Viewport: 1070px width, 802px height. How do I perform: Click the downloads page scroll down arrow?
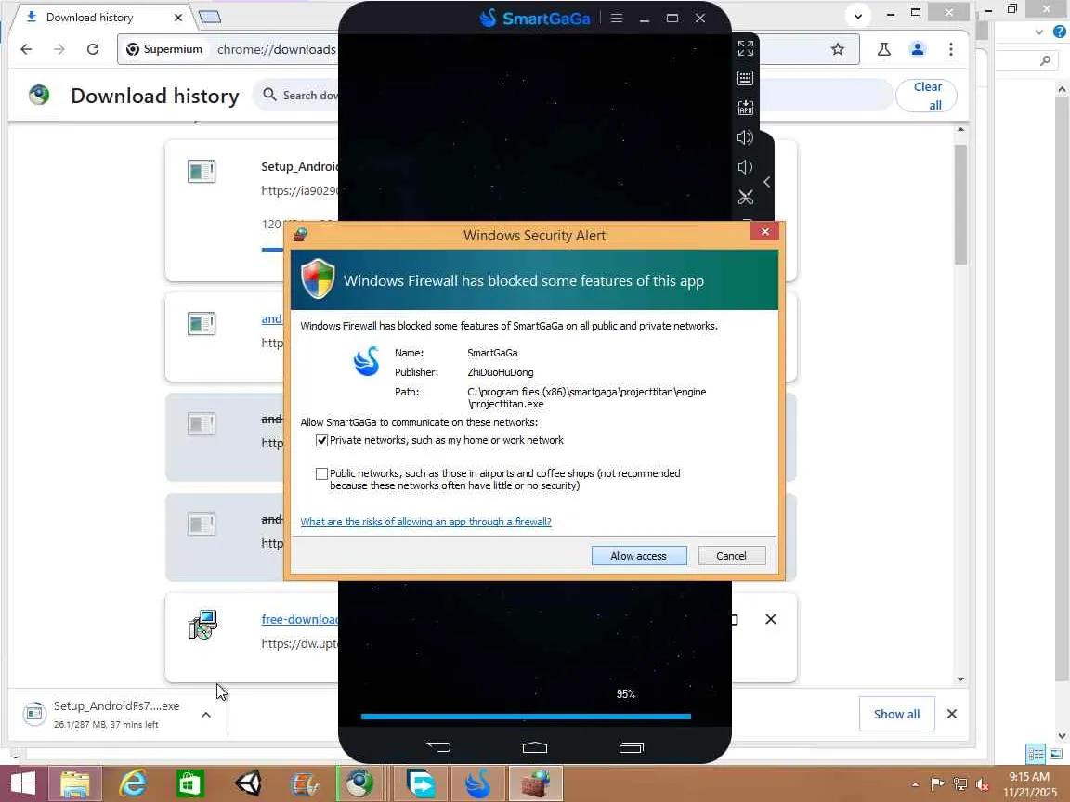tap(960, 679)
